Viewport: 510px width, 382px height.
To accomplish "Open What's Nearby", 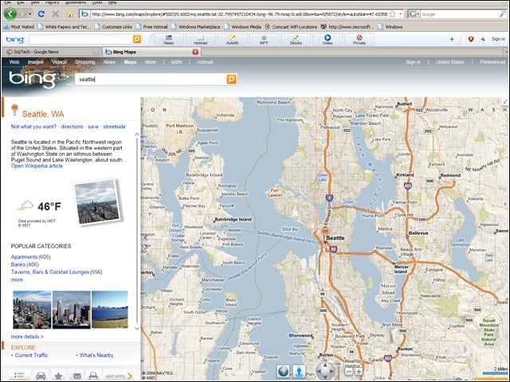I will (96, 355).
